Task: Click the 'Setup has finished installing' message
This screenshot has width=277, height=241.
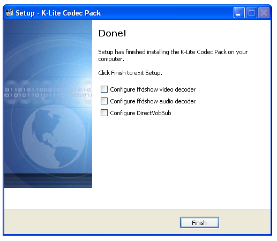Action: point(173,55)
